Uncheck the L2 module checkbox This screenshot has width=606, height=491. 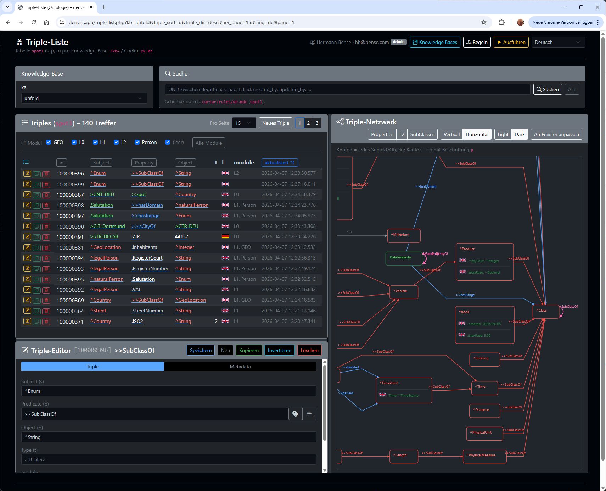tap(116, 142)
